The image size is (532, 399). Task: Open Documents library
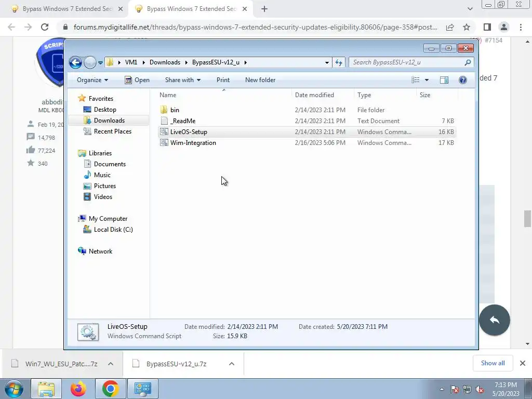coord(104,164)
